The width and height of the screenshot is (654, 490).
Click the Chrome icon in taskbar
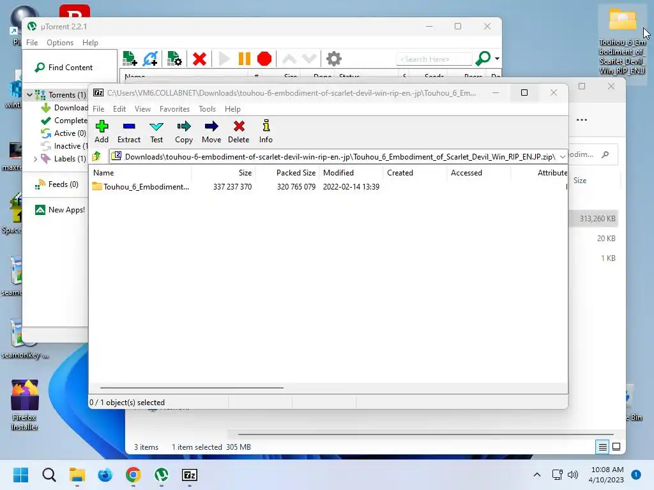pos(133,475)
